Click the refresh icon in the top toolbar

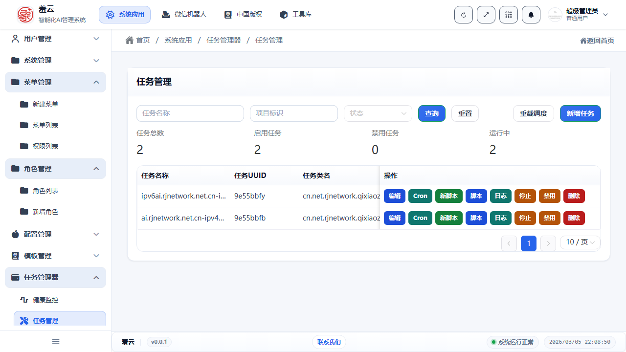pyautogui.click(x=463, y=14)
